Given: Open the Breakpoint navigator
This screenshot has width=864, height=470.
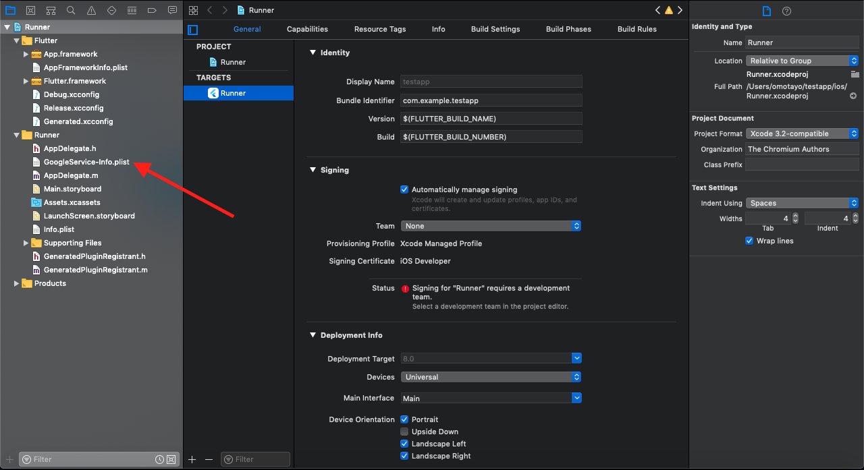Looking at the screenshot, I should point(152,10).
